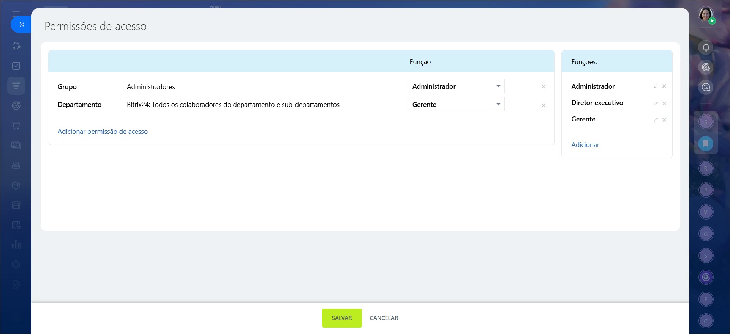The height and width of the screenshot is (334, 730).
Task: Open the P contact avatar
Action: (706, 190)
